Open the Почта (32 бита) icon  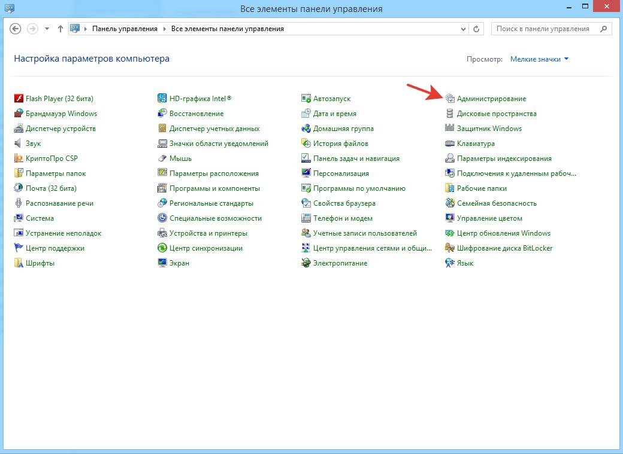click(19, 188)
